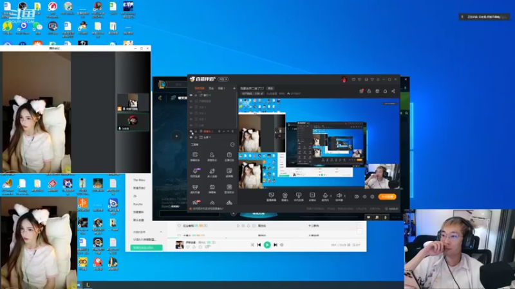Click the edit pill beside stream title
Screen dimensions: 515x289
click(270, 89)
